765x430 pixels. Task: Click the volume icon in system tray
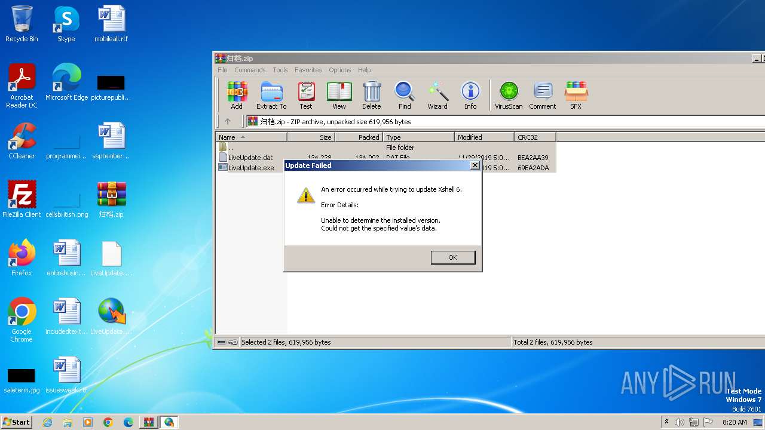(x=680, y=422)
